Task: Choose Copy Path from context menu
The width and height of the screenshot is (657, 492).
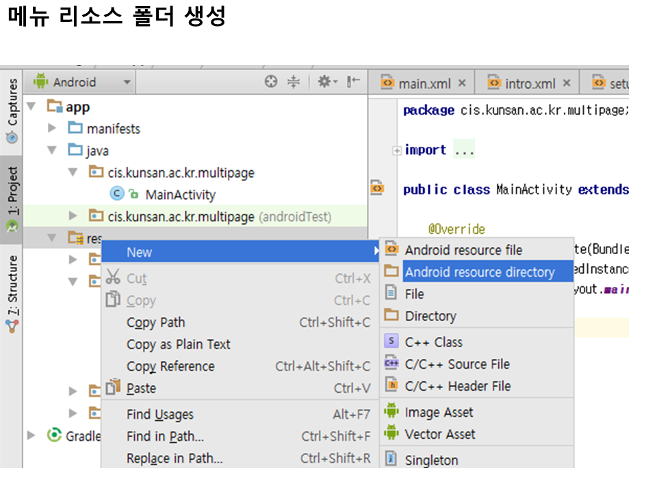Action: tap(155, 323)
